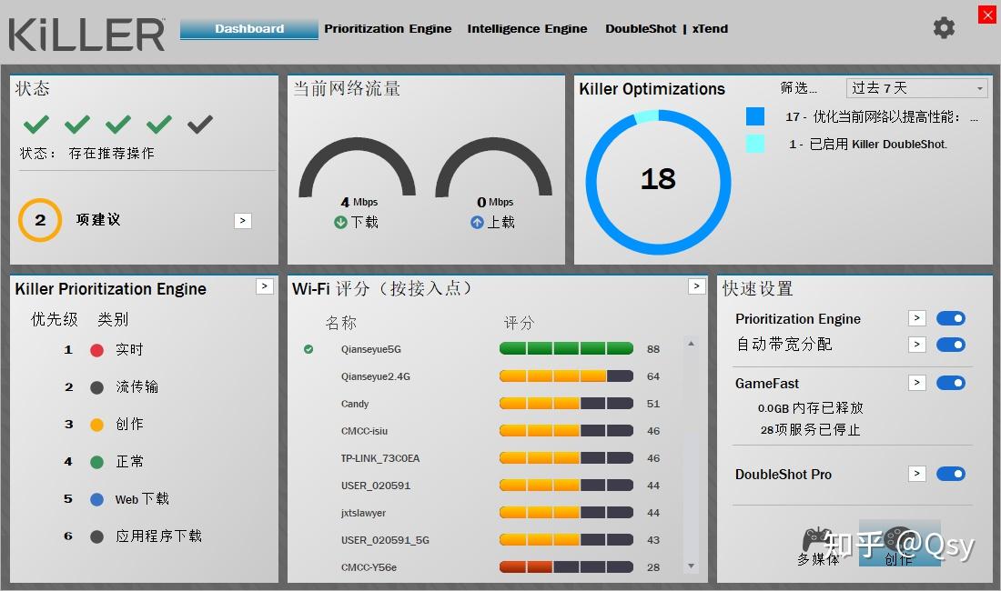Image resolution: width=1001 pixels, height=591 pixels.
Task: Open the settings gear icon
Action: pyautogui.click(x=944, y=28)
